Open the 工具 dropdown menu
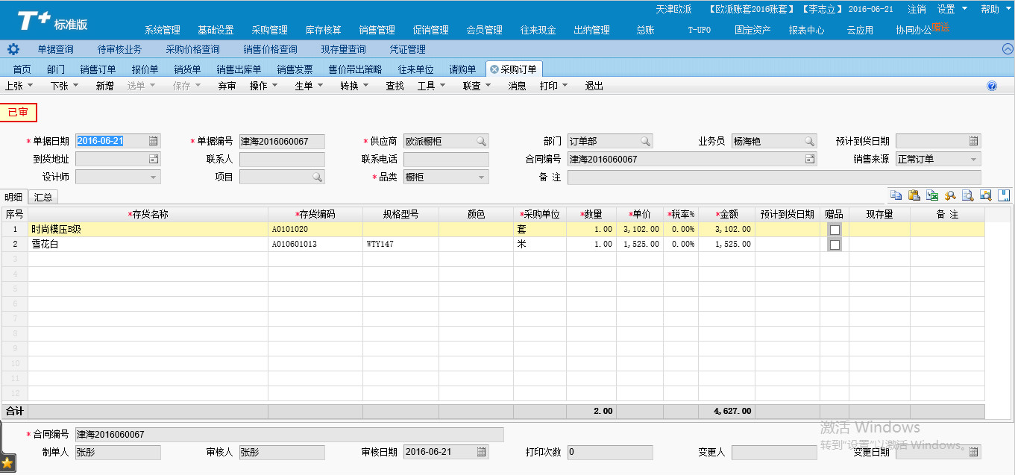The height and width of the screenshot is (475, 1015). (431, 86)
